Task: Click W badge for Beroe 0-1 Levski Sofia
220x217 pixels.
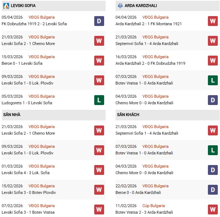Action: (99, 60)
